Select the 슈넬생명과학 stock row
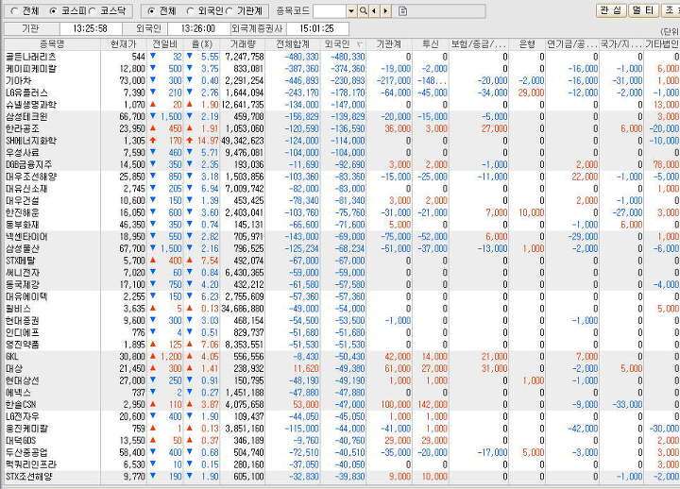Screen dimensions: 680x489 (342, 105)
